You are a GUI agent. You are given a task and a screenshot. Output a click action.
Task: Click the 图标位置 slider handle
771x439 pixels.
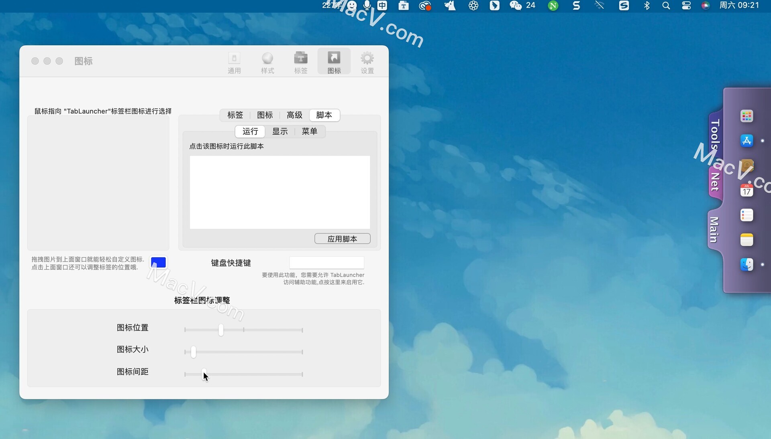tap(221, 330)
